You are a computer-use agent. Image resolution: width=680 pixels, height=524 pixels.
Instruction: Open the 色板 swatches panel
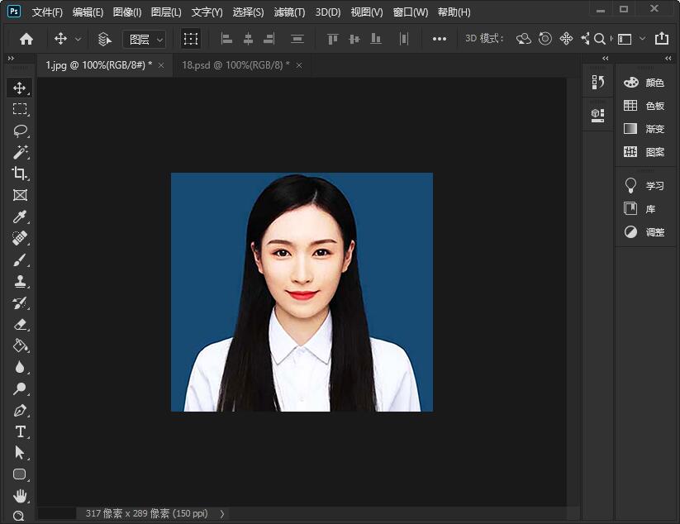[x=644, y=106]
